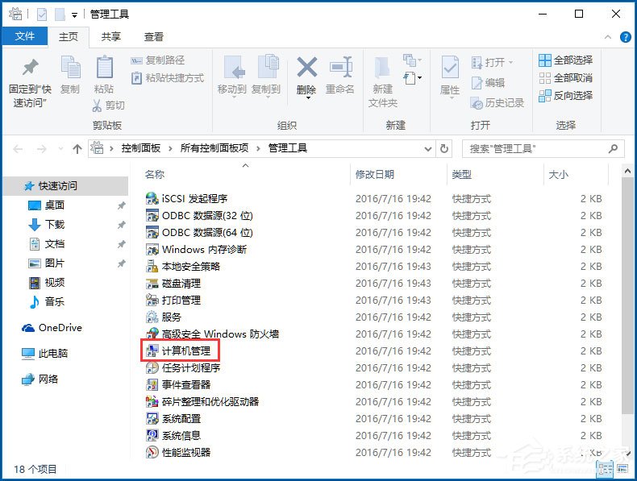Select the 磁盘清理 shortcut
Screen dimensions: 637x481
click(173, 284)
